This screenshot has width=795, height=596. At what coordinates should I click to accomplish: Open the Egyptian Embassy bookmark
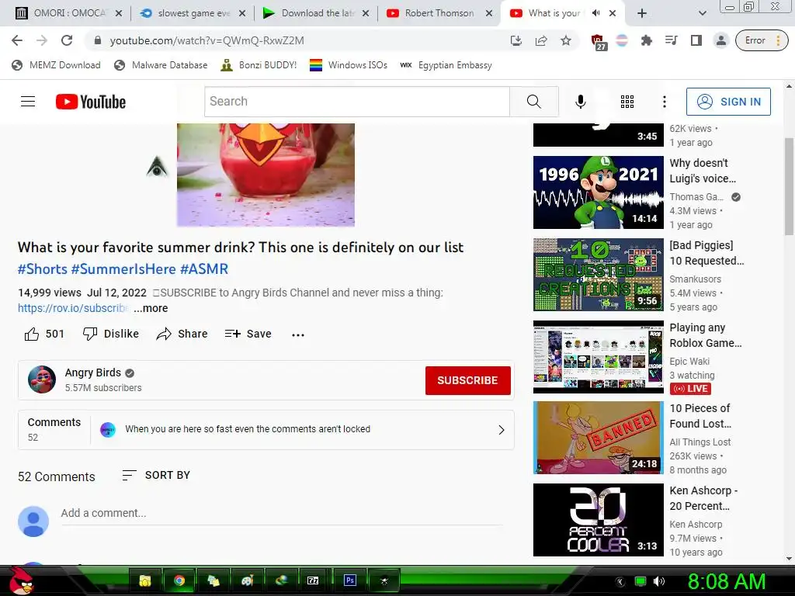pyautogui.click(x=446, y=65)
